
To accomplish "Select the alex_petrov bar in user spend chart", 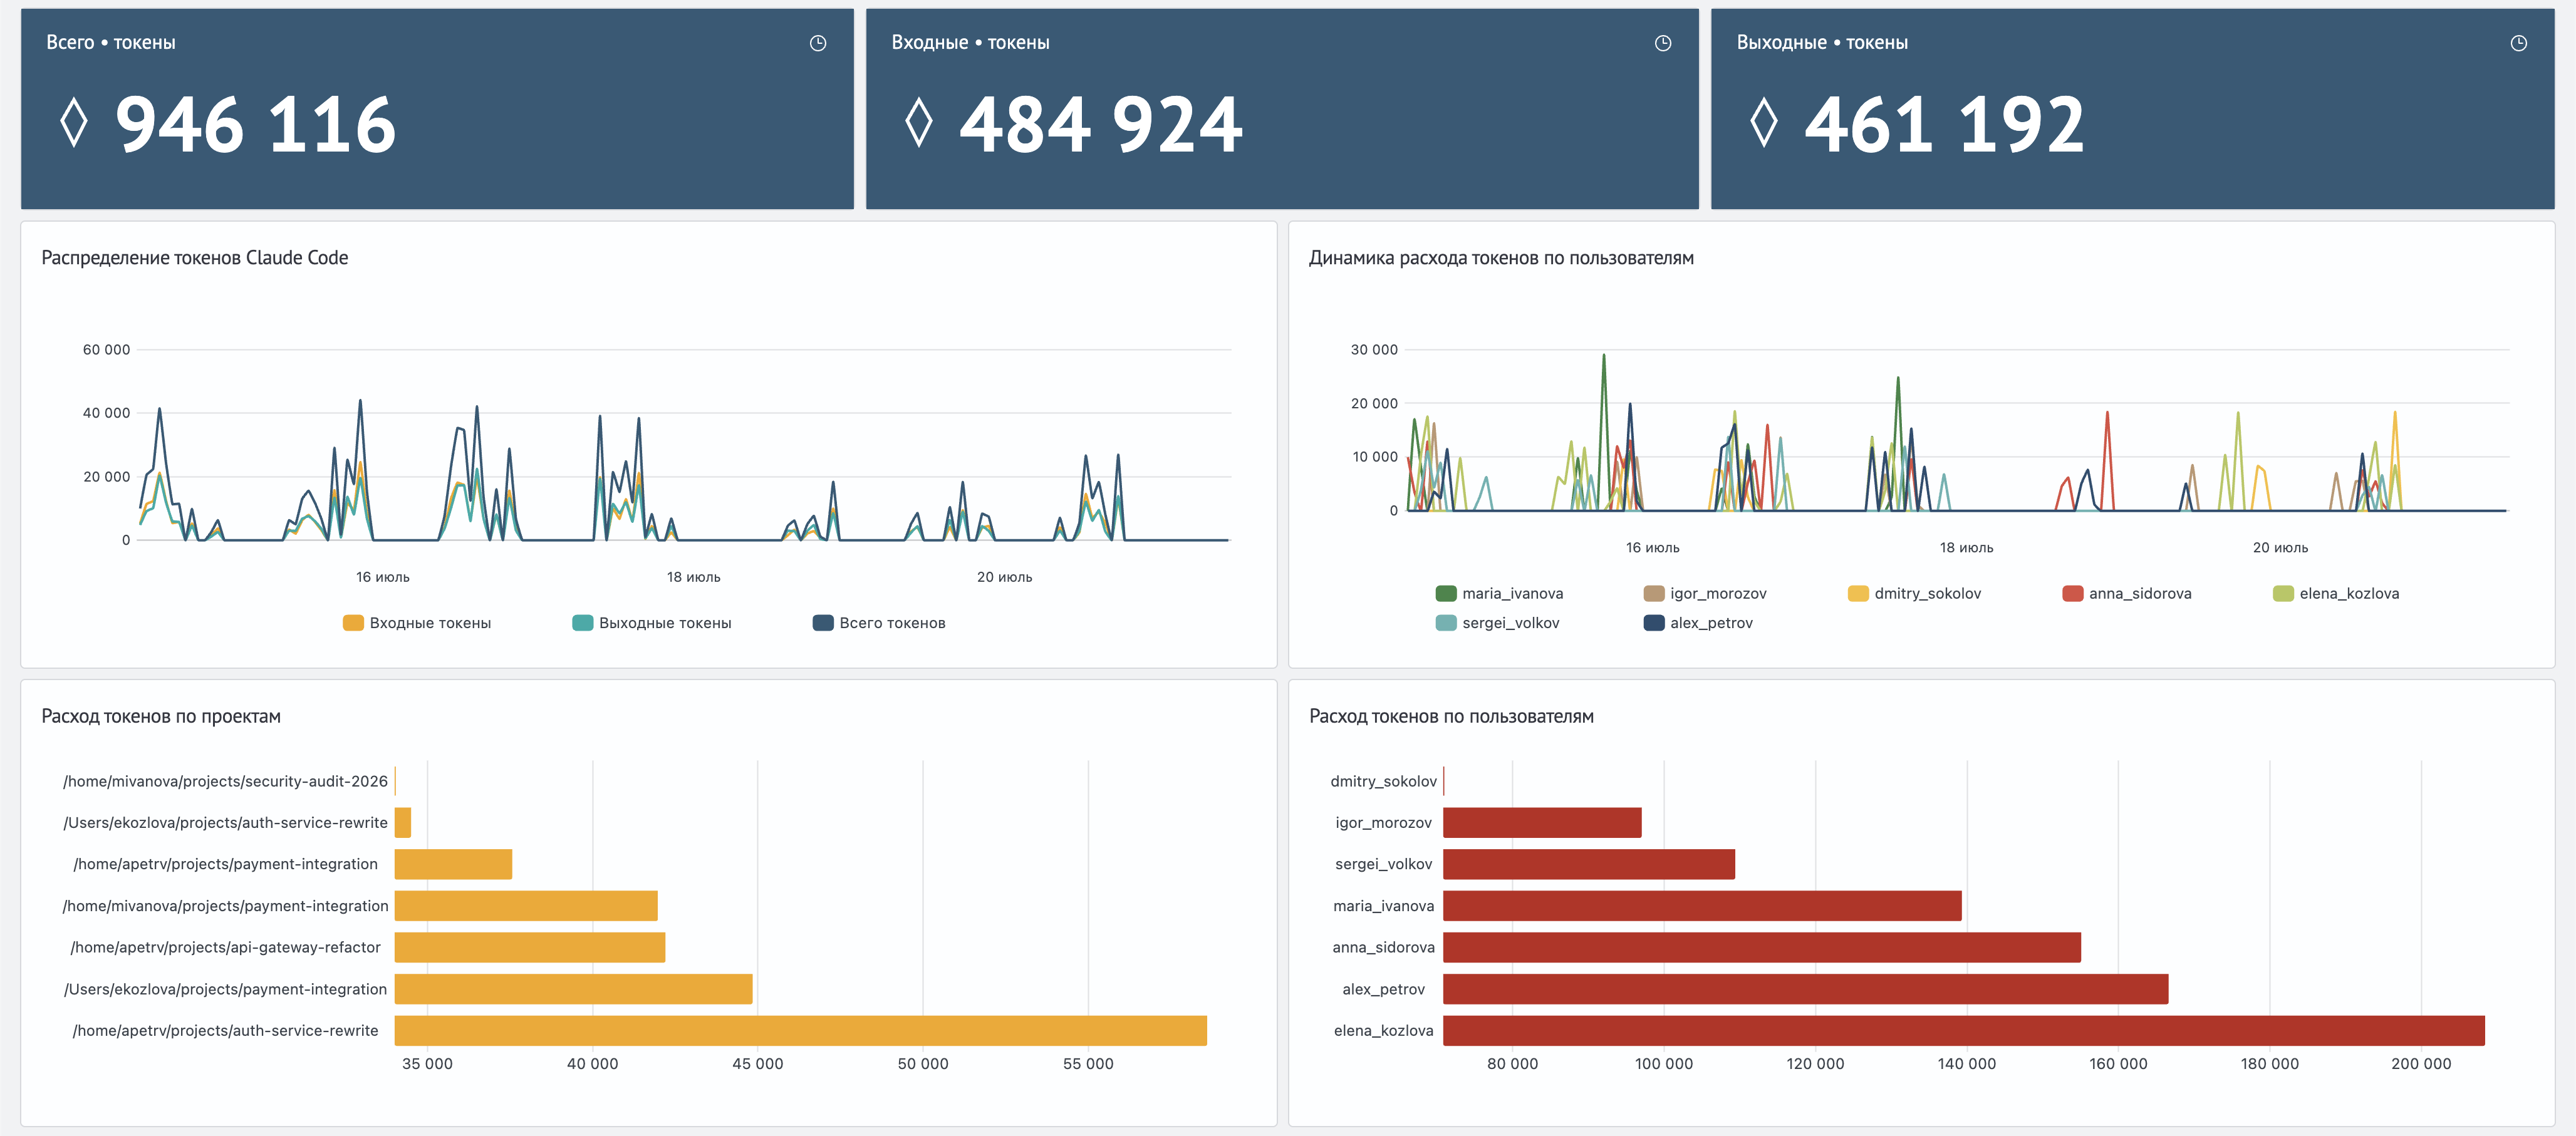I will tap(1806, 989).
